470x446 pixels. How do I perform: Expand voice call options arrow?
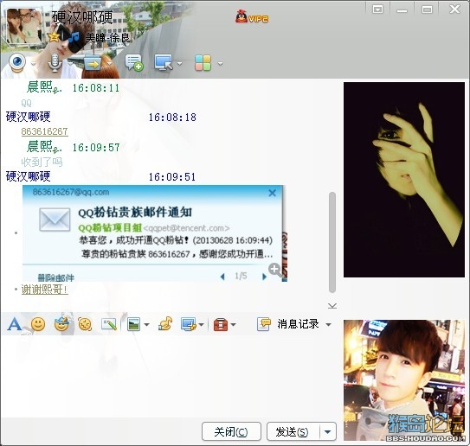(70, 64)
